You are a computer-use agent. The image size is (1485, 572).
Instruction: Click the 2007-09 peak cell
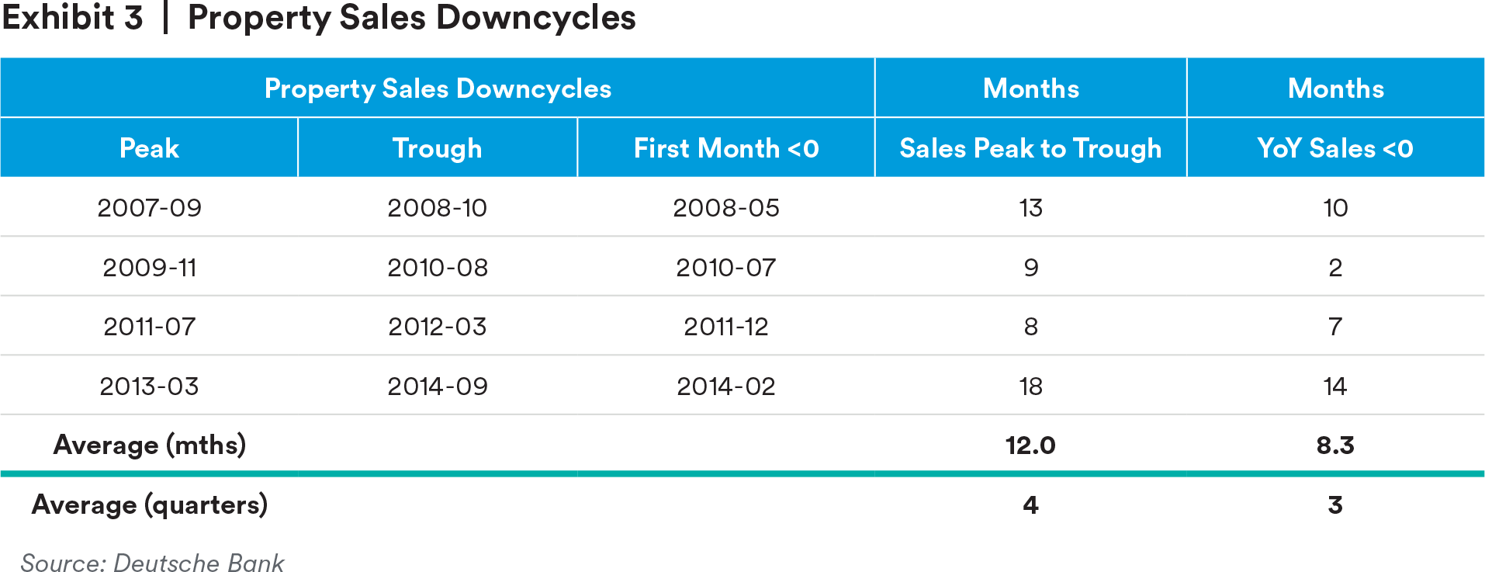(149, 208)
